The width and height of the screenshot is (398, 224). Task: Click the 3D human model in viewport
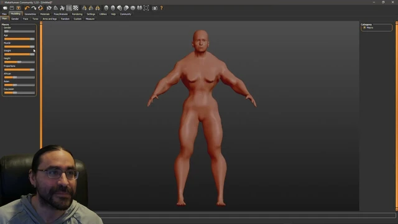[201, 118]
